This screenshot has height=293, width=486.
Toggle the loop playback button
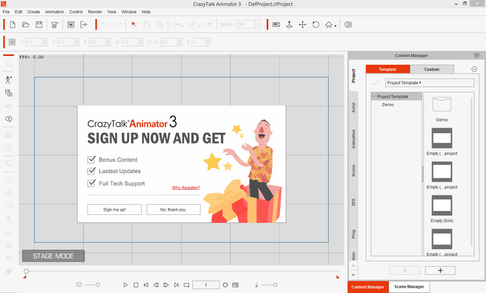pos(186,285)
